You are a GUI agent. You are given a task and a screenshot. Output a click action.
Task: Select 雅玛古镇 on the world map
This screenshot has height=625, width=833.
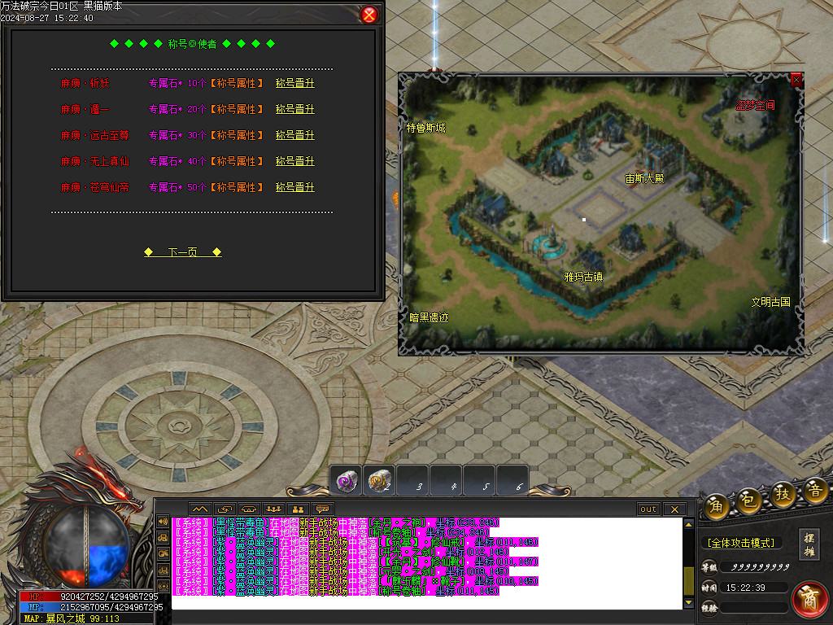click(583, 277)
